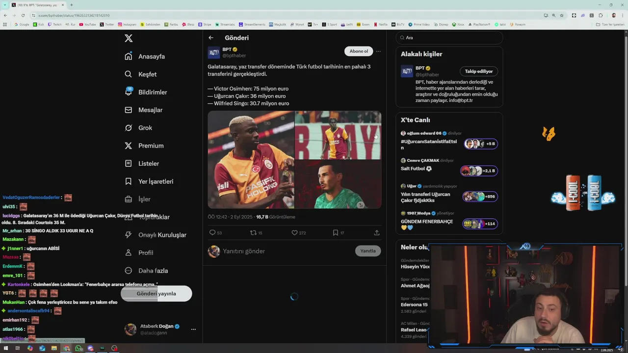
Task: Open Outlook from the taskbar
Action: coord(42,349)
